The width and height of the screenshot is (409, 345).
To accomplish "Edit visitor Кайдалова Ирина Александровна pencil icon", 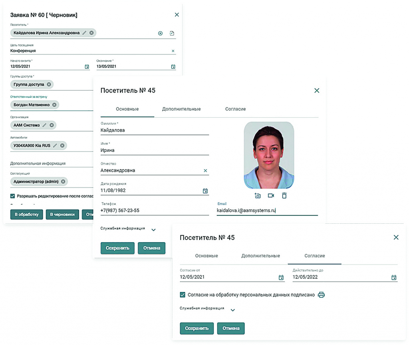I will (x=84, y=33).
